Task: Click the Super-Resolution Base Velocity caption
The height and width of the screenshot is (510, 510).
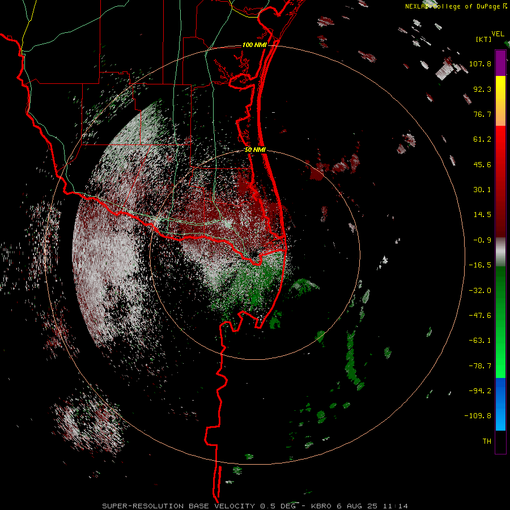Action: 255,506
